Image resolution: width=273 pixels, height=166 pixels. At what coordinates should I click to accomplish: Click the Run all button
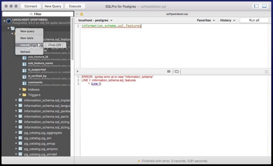(x=254, y=20)
